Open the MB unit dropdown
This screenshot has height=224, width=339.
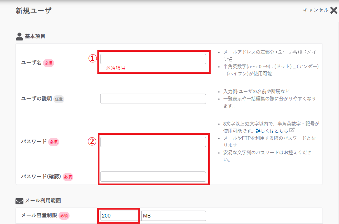click(x=173, y=215)
